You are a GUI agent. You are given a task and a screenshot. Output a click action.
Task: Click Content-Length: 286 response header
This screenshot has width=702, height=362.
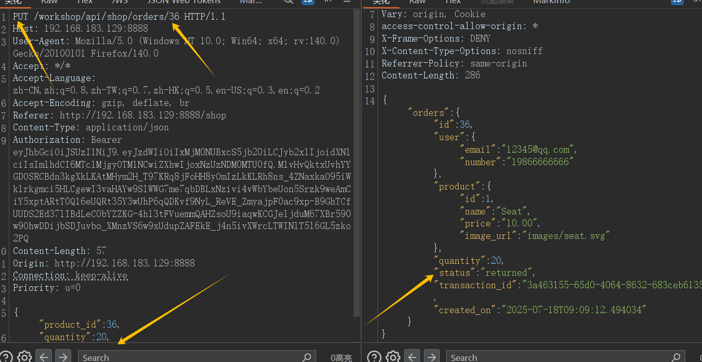431,75
